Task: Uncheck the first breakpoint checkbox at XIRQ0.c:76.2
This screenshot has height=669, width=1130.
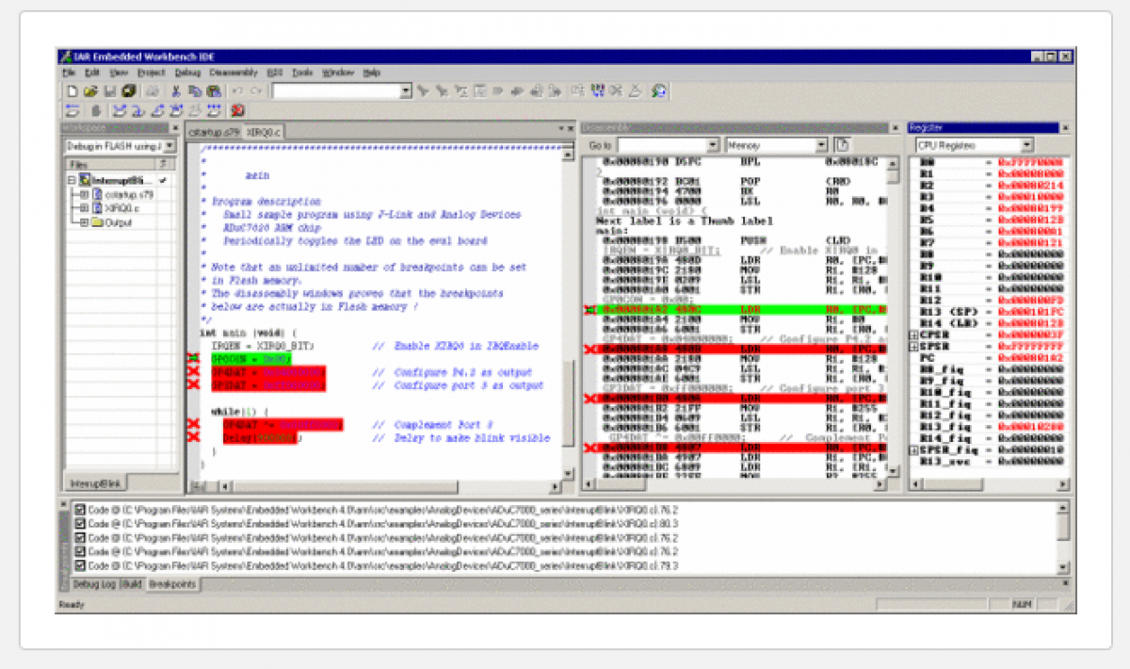Action: point(80,510)
